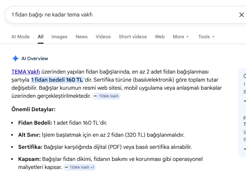Open the Images tab

pyautogui.click(x=59, y=37)
